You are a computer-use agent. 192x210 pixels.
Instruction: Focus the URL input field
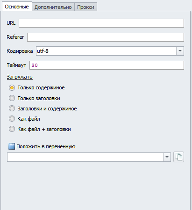tap(101, 23)
